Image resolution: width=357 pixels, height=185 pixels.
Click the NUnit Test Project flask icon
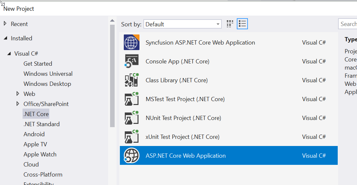click(132, 118)
